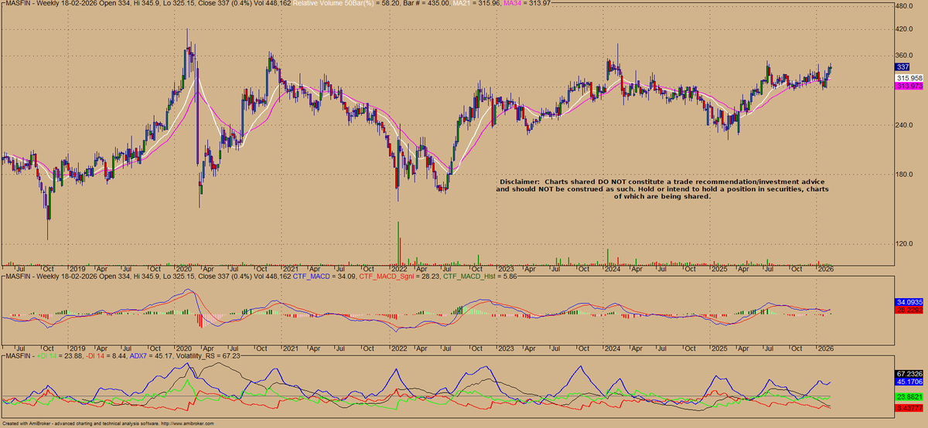
Task: Click '2022' on the main chart date axis
Action: [397, 269]
